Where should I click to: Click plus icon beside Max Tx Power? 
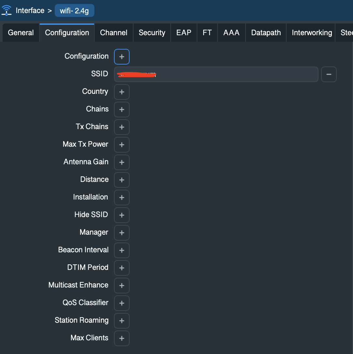(122, 145)
